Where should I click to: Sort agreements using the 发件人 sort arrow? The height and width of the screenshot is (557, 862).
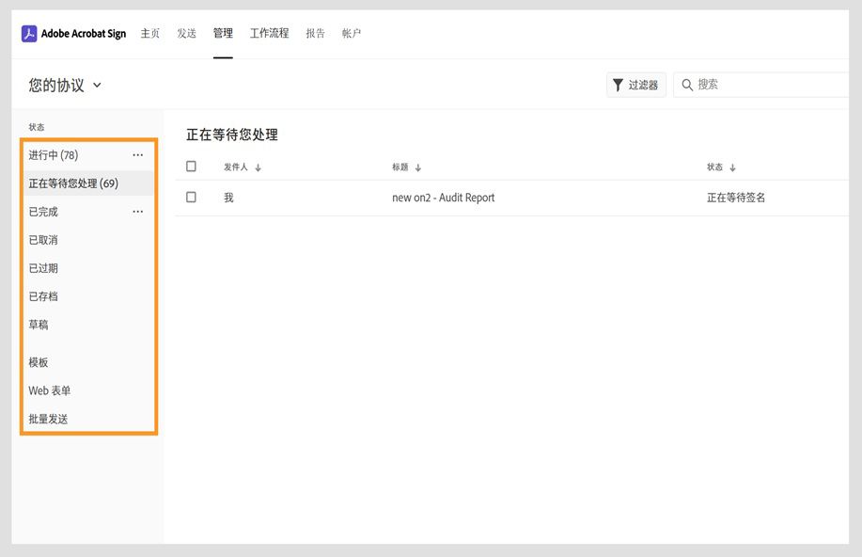coord(259,166)
